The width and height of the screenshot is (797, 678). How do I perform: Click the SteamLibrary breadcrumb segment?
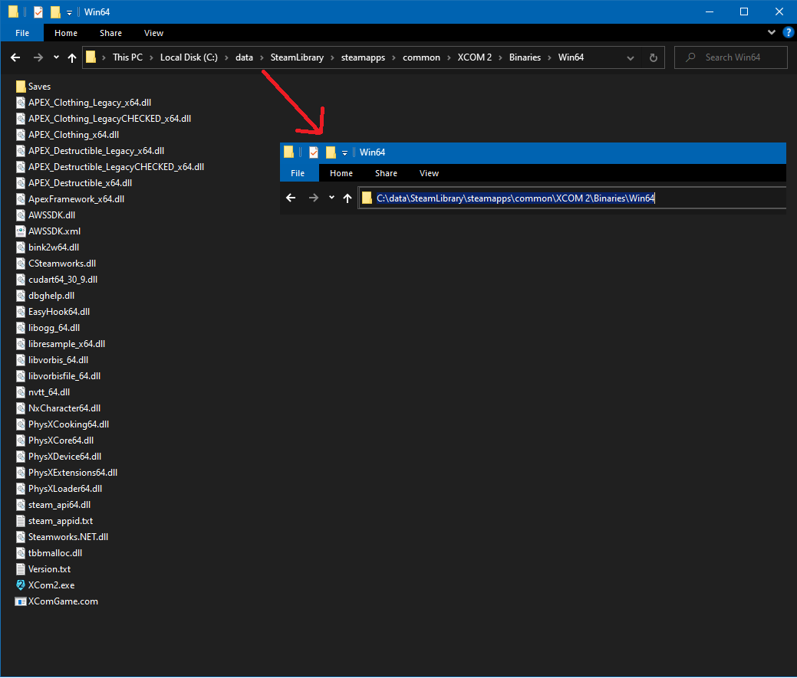coord(297,57)
